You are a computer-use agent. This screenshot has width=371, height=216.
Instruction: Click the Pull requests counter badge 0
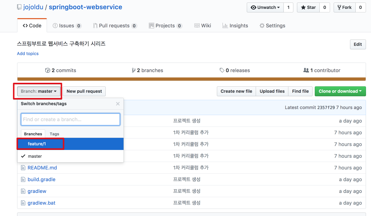[134, 26]
